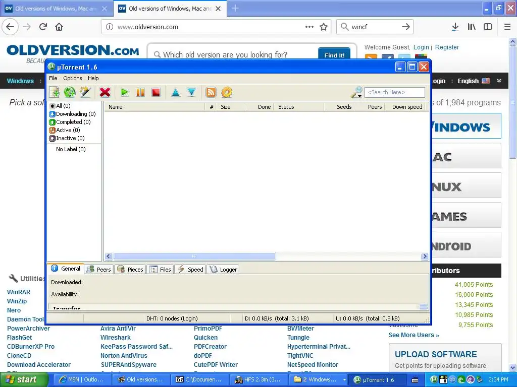
Task: Click Move Down Queue blue arrow
Action: click(x=191, y=93)
